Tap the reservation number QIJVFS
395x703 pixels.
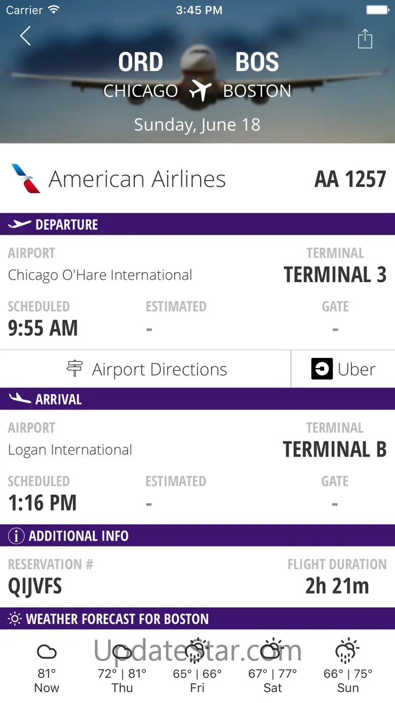(35, 586)
